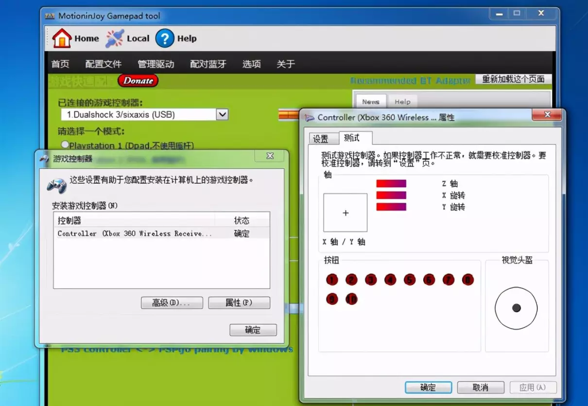The image size is (588, 406).
Task: Open the Help question mark icon
Action: click(x=165, y=38)
